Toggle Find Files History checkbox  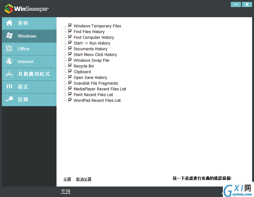[x=70, y=31]
